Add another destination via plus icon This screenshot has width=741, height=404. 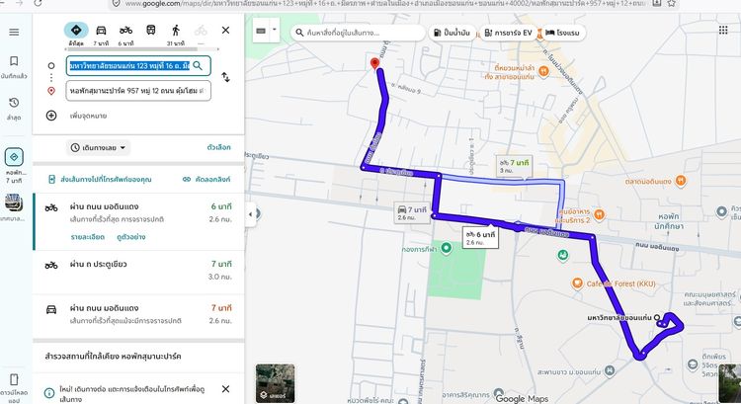pyautogui.click(x=51, y=116)
